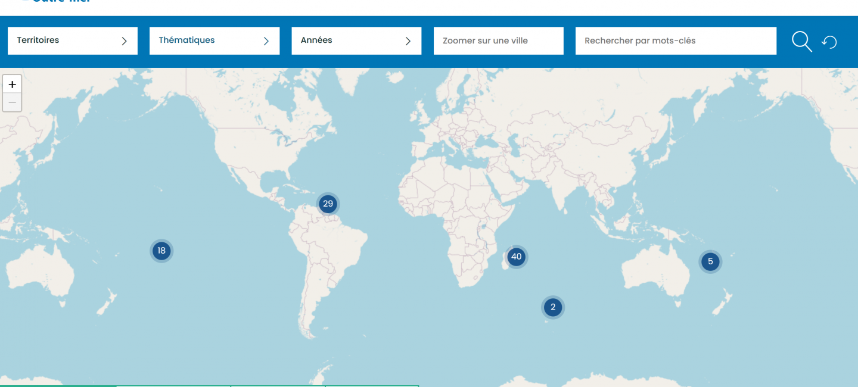
Task: Expand the cluster marker labeled 40
Action: [516, 257]
